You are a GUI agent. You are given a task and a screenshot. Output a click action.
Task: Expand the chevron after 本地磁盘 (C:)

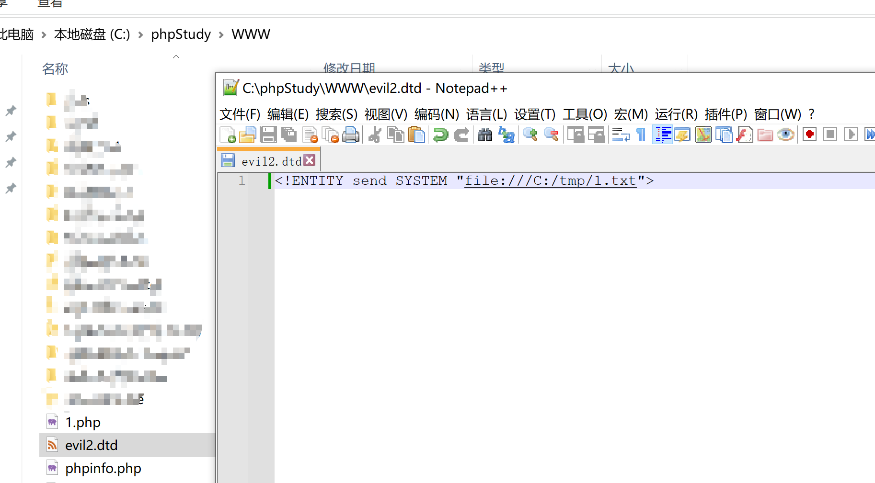coord(140,35)
